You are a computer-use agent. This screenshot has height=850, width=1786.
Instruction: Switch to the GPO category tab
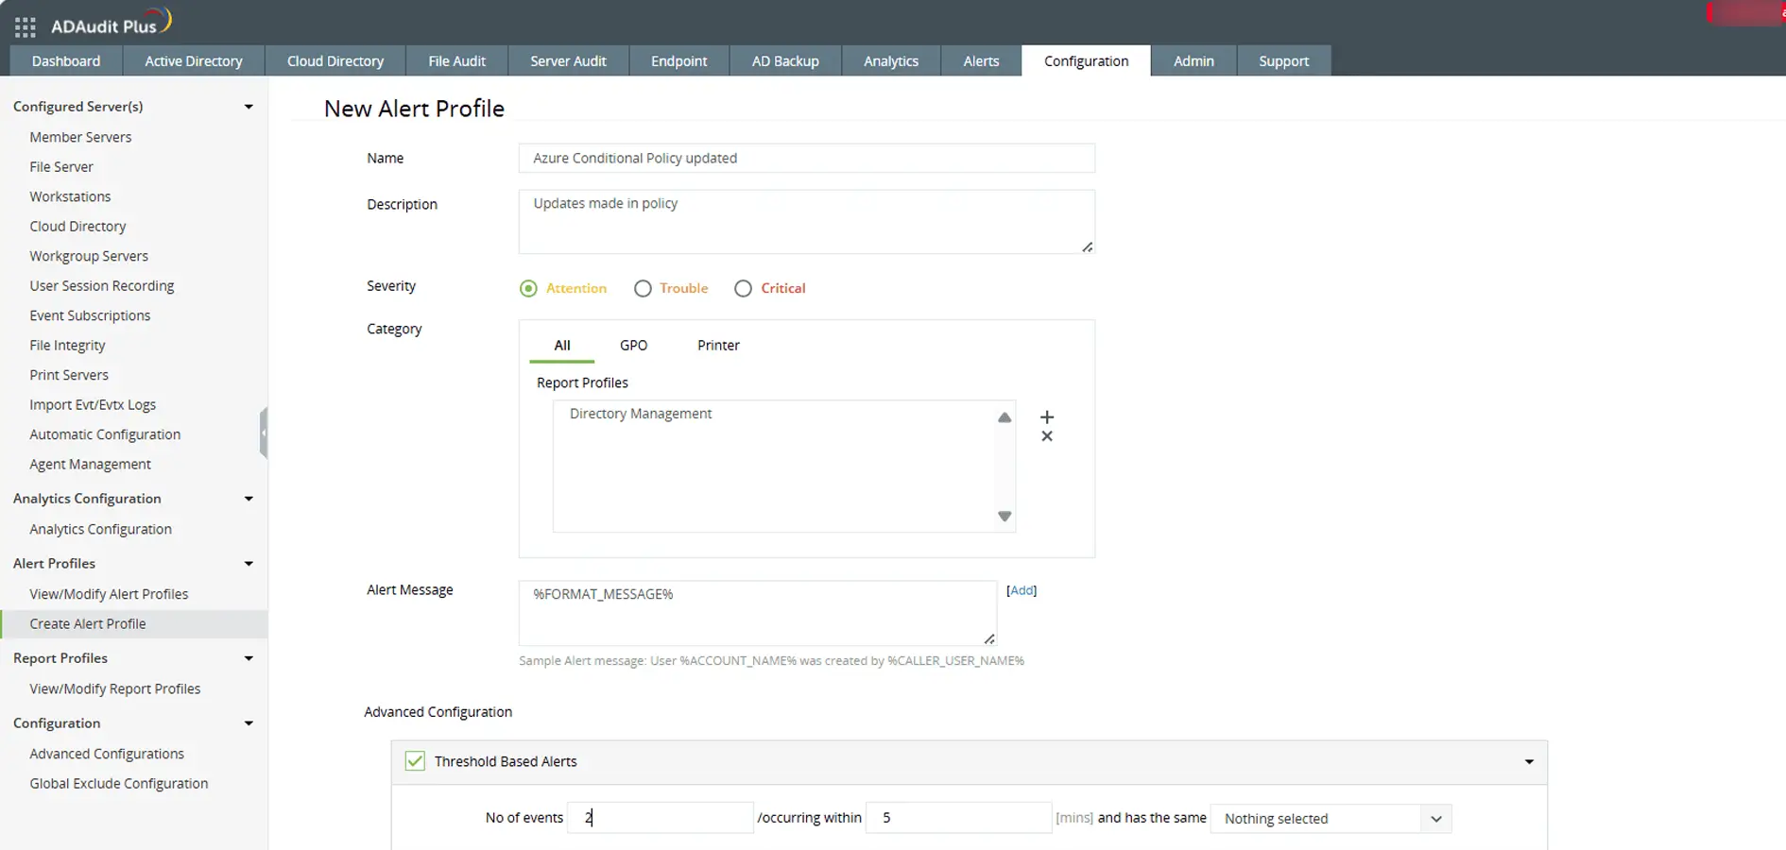coord(633,345)
